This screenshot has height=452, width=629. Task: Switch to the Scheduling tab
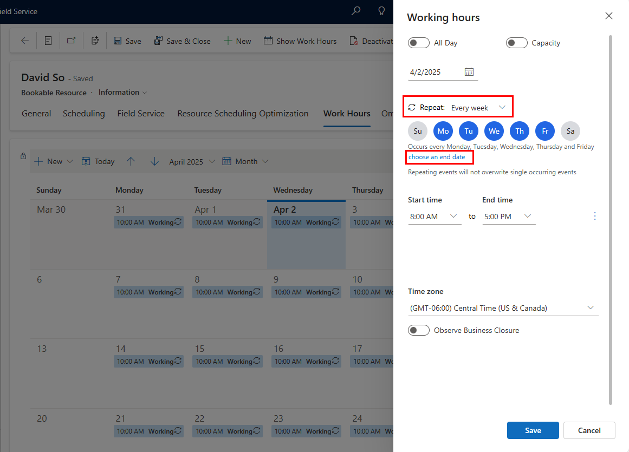pos(83,114)
